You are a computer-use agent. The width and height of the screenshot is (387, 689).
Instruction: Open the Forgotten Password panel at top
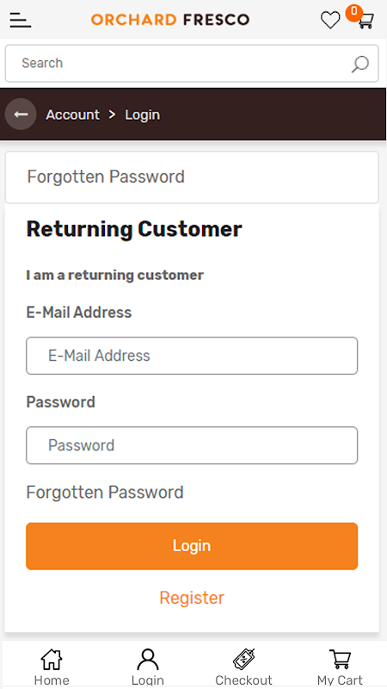click(192, 177)
